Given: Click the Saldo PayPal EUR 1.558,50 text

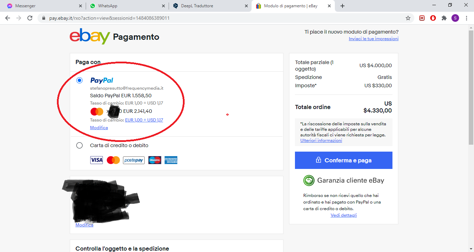Looking at the screenshot, I should click(x=121, y=96).
